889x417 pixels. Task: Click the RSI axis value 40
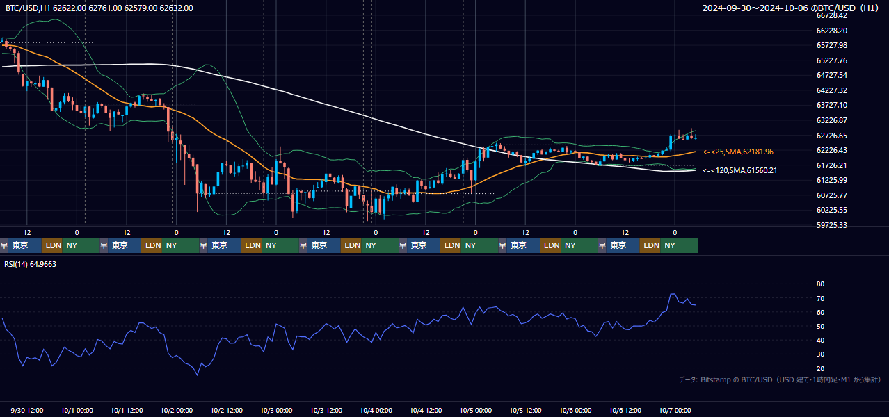point(820,341)
